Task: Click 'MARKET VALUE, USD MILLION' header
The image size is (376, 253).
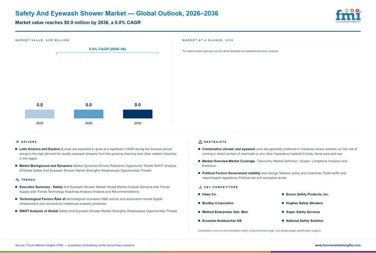Action: [x=42, y=40]
